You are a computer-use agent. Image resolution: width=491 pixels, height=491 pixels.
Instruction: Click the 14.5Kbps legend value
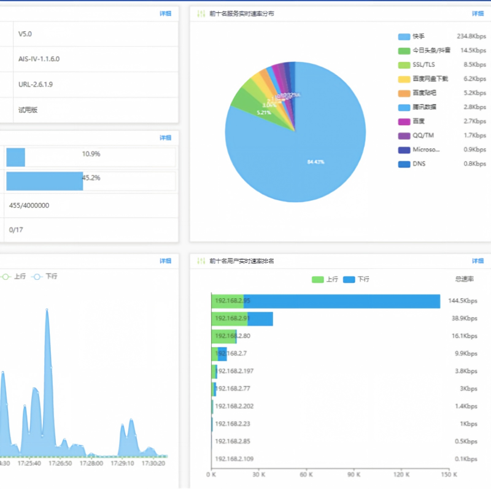(x=473, y=50)
